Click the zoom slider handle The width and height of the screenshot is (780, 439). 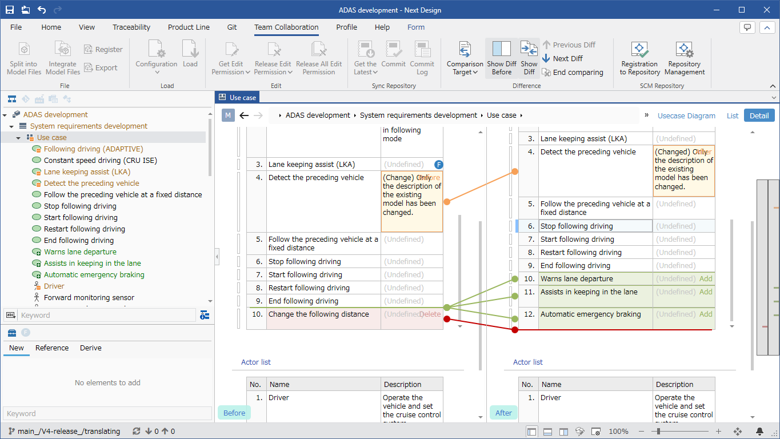coord(659,432)
